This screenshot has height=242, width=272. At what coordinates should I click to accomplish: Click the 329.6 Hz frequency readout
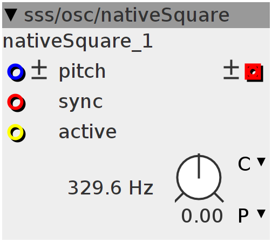(x=111, y=187)
